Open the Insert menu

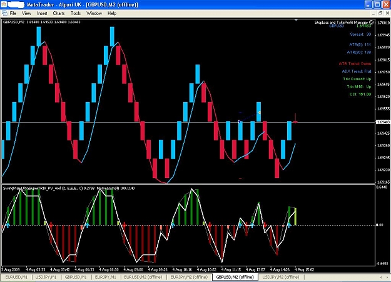tap(42, 14)
